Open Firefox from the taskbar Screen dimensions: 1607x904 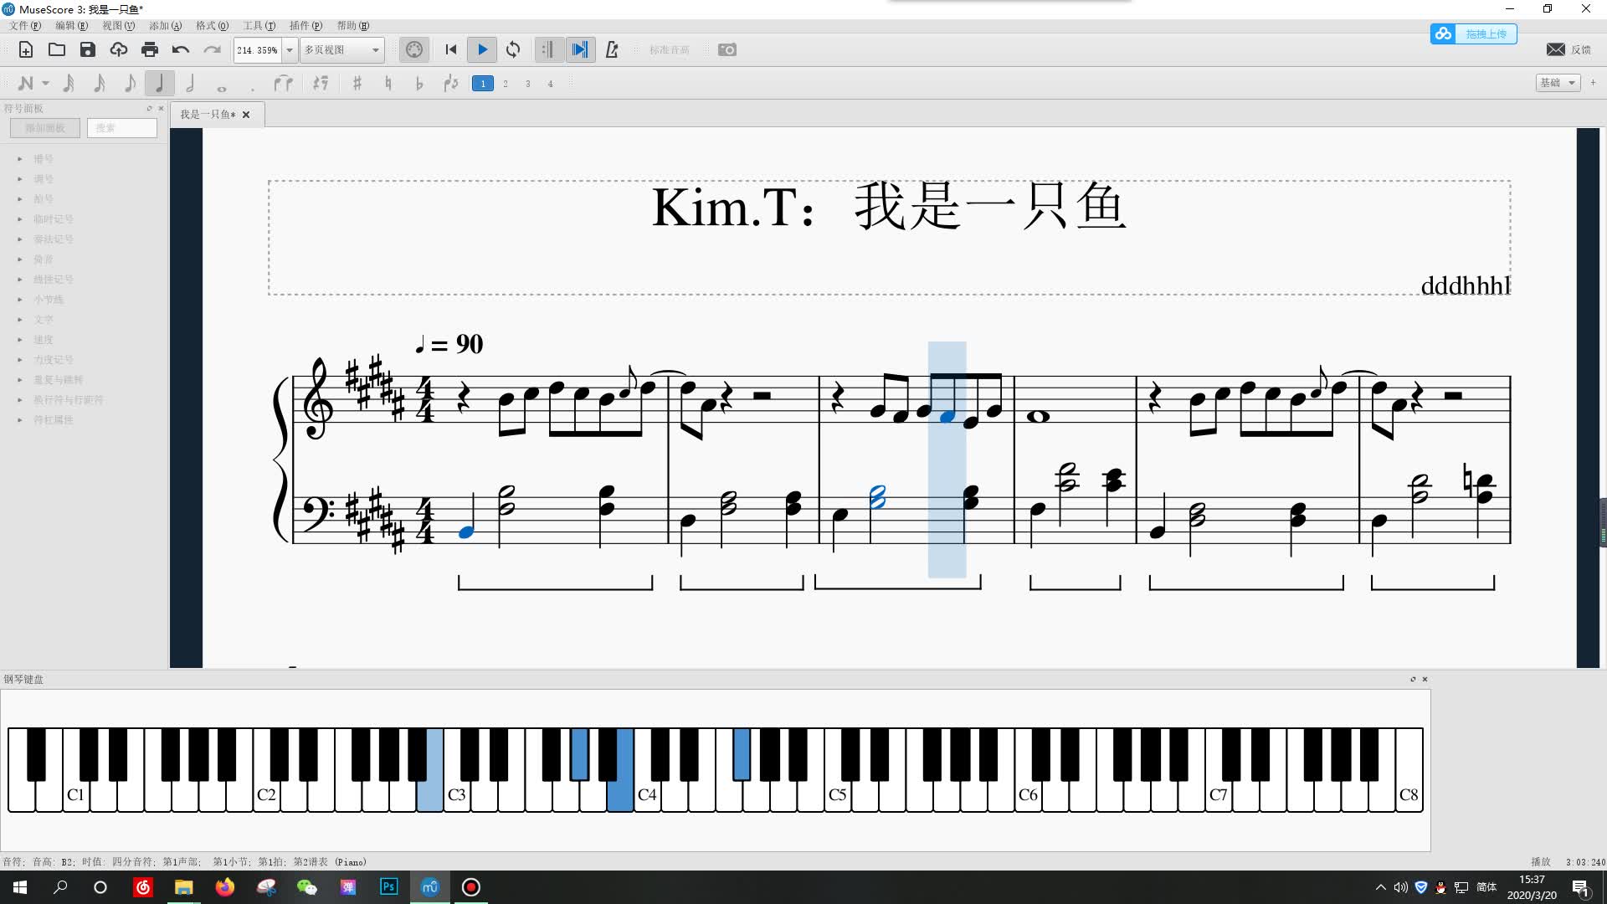[225, 887]
